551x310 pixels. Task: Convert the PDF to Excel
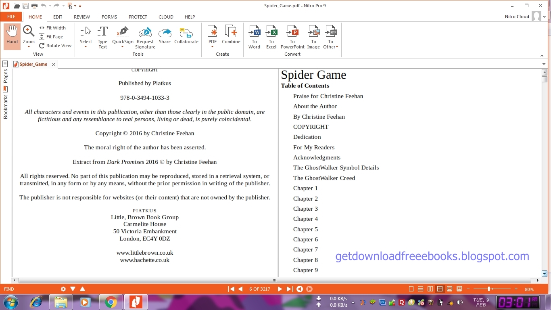[271, 37]
